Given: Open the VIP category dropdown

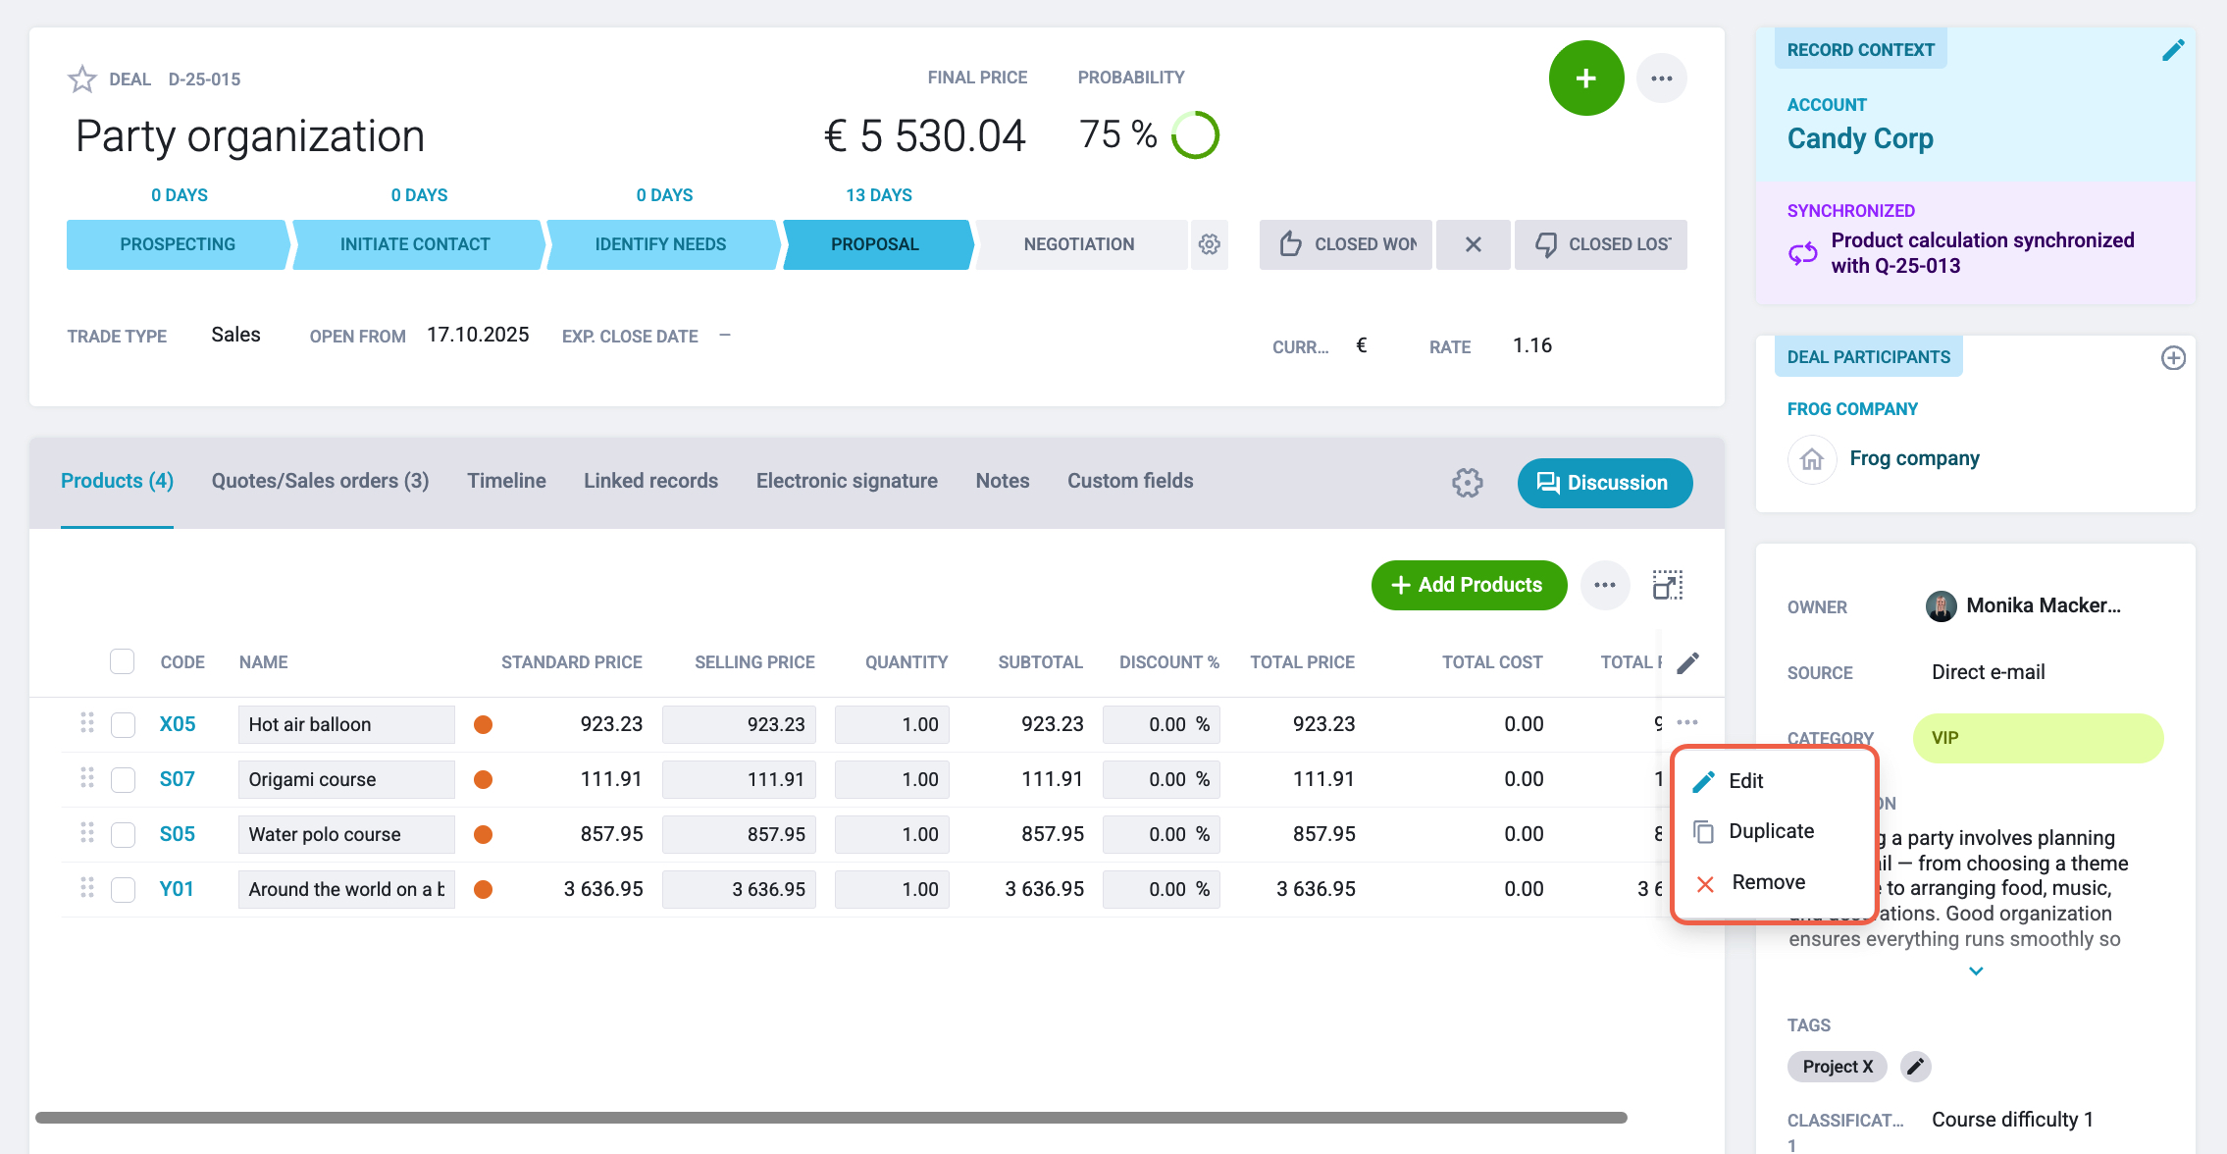Looking at the screenshot, I should (x=2038, y=738).
